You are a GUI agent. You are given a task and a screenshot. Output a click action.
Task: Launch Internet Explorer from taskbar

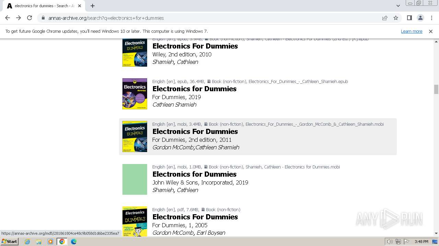click(x=27, y=242)
